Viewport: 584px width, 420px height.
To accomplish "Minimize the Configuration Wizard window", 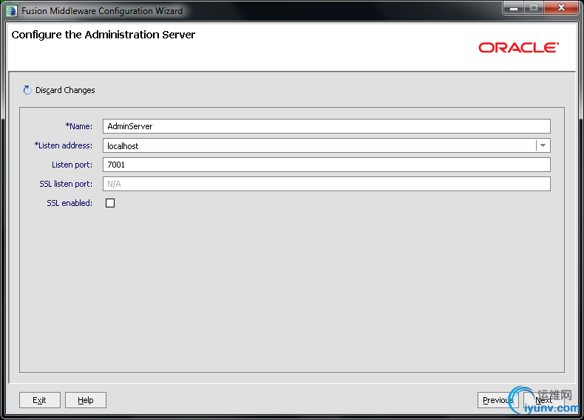I will click(x=514, y=8).
